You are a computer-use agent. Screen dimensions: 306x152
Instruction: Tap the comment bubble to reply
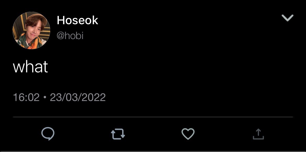[x=48, y=134]
